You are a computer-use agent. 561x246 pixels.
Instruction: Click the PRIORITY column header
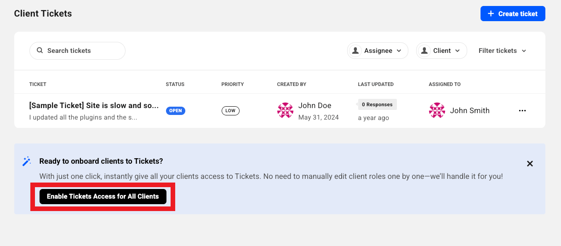233,84
